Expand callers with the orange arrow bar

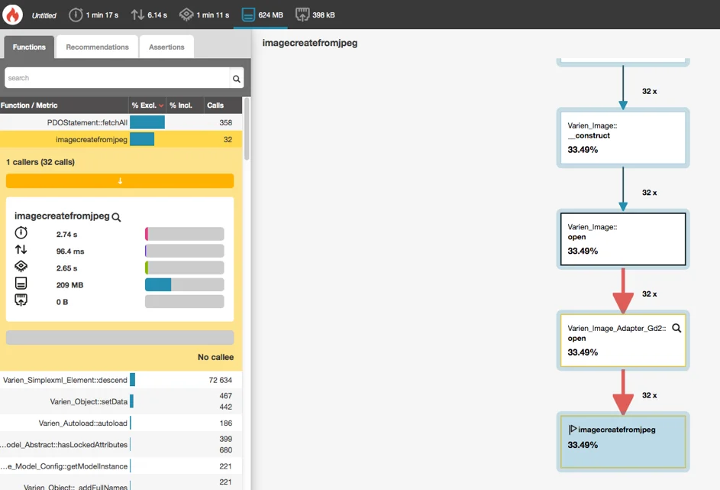[120, 181]
